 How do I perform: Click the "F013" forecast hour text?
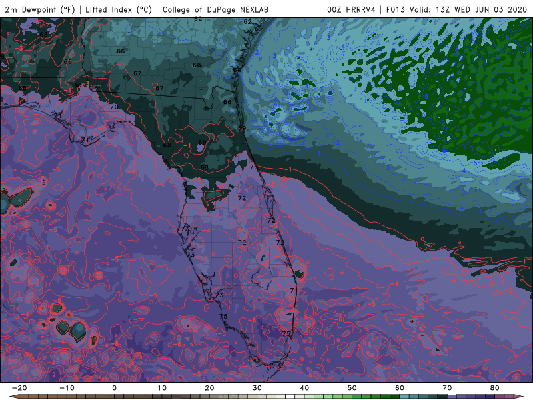point(396,9)
